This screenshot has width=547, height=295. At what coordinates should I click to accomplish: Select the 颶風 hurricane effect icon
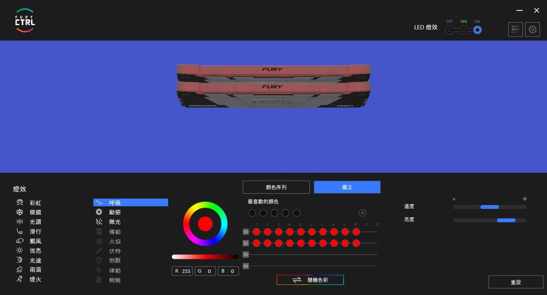click(x=20, y=241)
